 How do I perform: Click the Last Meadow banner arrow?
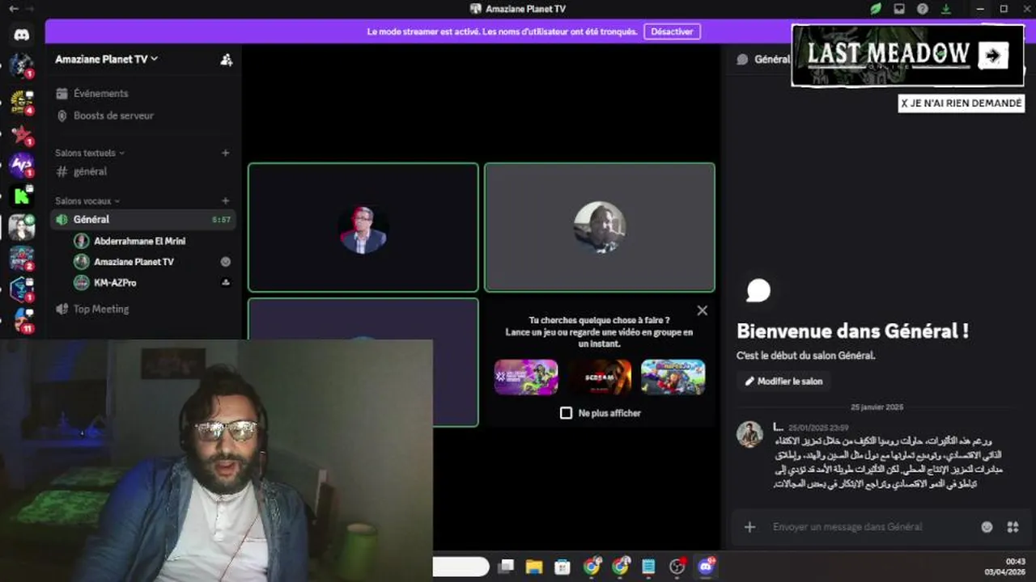(992, 55)
